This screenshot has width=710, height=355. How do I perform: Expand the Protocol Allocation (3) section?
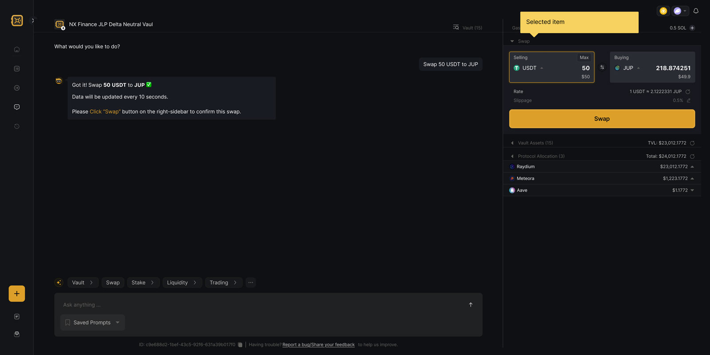(x=512, y=156)
